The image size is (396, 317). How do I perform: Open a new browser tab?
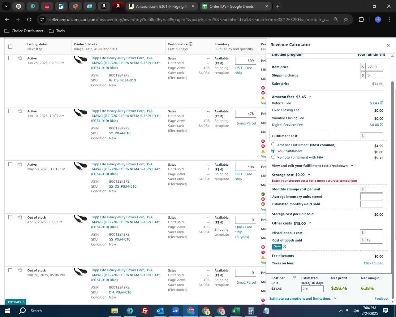coord(278,6)
